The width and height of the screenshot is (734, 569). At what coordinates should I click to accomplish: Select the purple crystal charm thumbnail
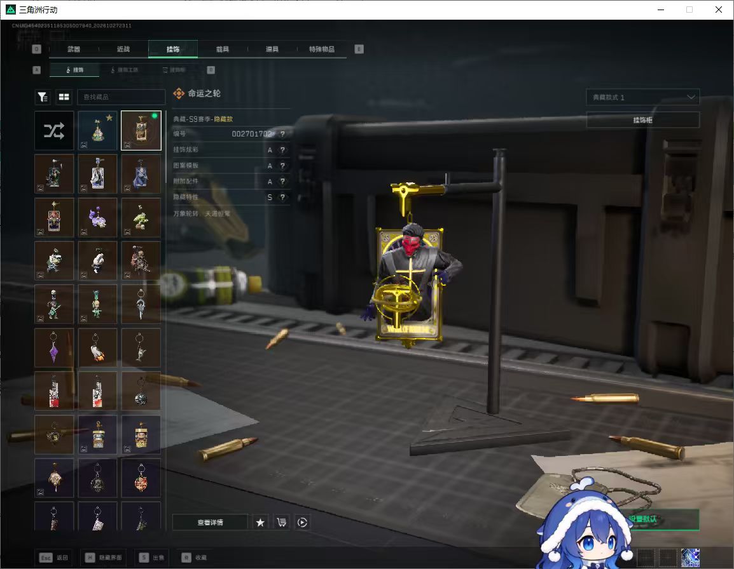[54, 348]
